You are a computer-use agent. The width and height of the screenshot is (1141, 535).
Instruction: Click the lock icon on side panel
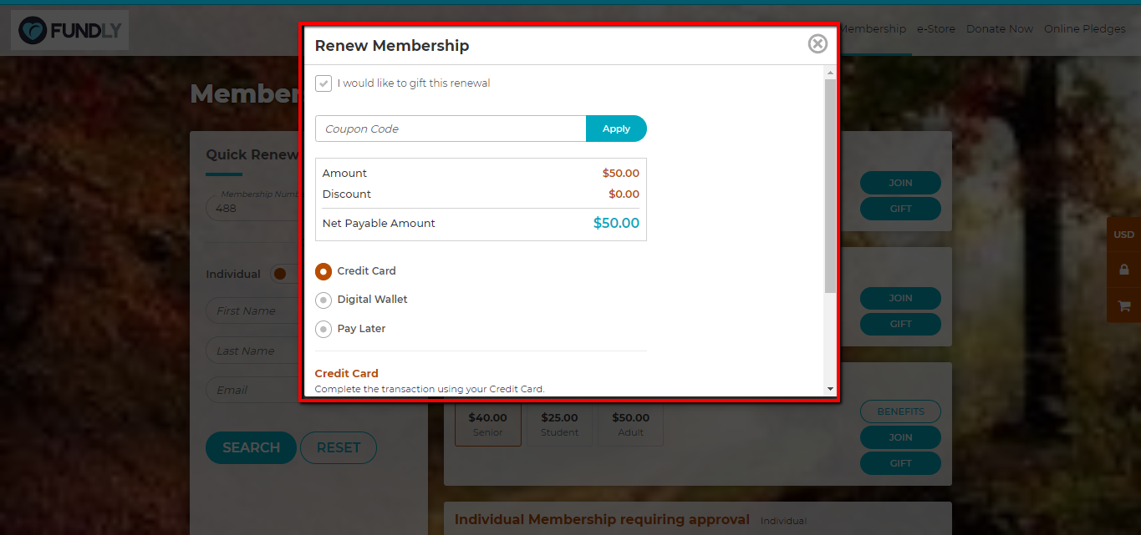click(x=1123, y=270)
